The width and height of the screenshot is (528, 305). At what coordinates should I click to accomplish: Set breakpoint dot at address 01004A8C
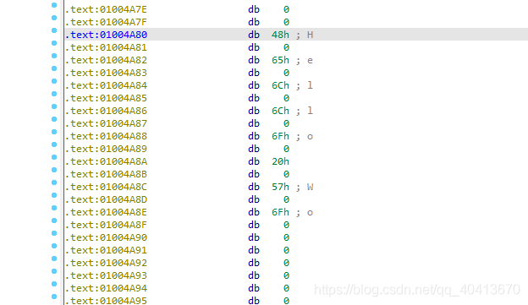point(54,182)
